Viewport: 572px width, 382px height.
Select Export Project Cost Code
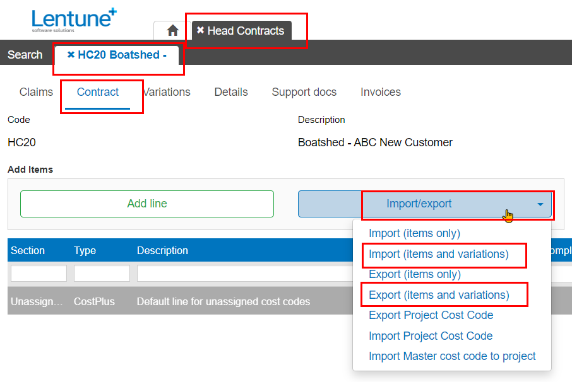click(x=431, y=315)
